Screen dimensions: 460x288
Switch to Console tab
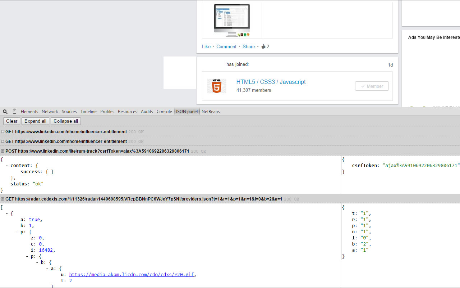click(164, 112)
